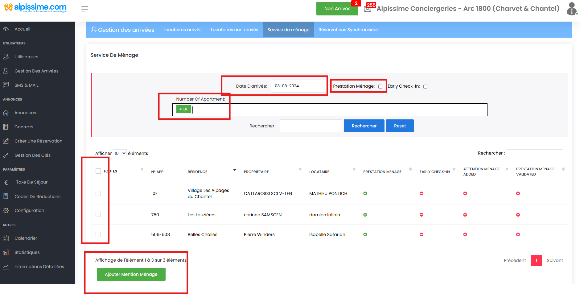The image size is (580, 294).
Task: Remove the 10F apartment tag
Action: tap(180, 109)
